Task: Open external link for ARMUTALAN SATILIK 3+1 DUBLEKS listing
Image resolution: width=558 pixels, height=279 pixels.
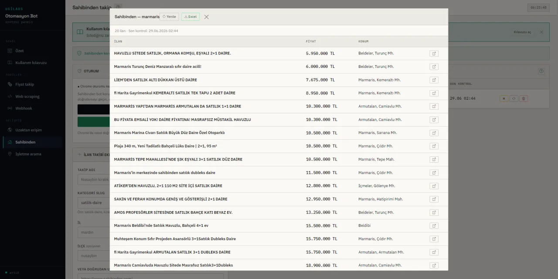Action: [434, 252]
